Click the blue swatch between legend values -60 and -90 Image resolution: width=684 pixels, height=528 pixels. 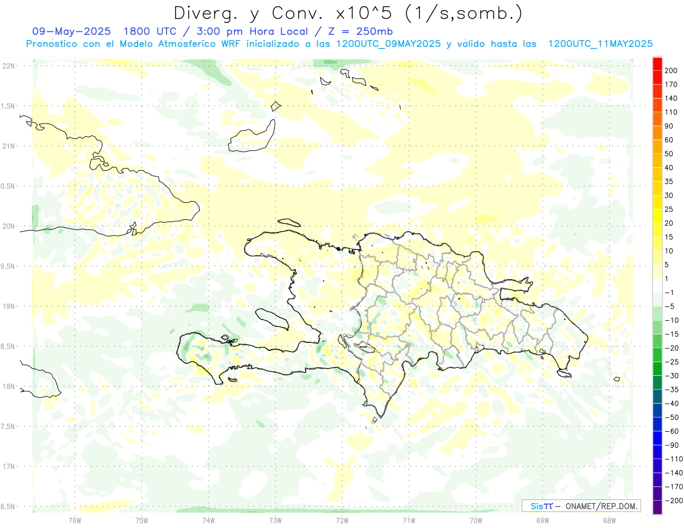click(x=658, y=438)
